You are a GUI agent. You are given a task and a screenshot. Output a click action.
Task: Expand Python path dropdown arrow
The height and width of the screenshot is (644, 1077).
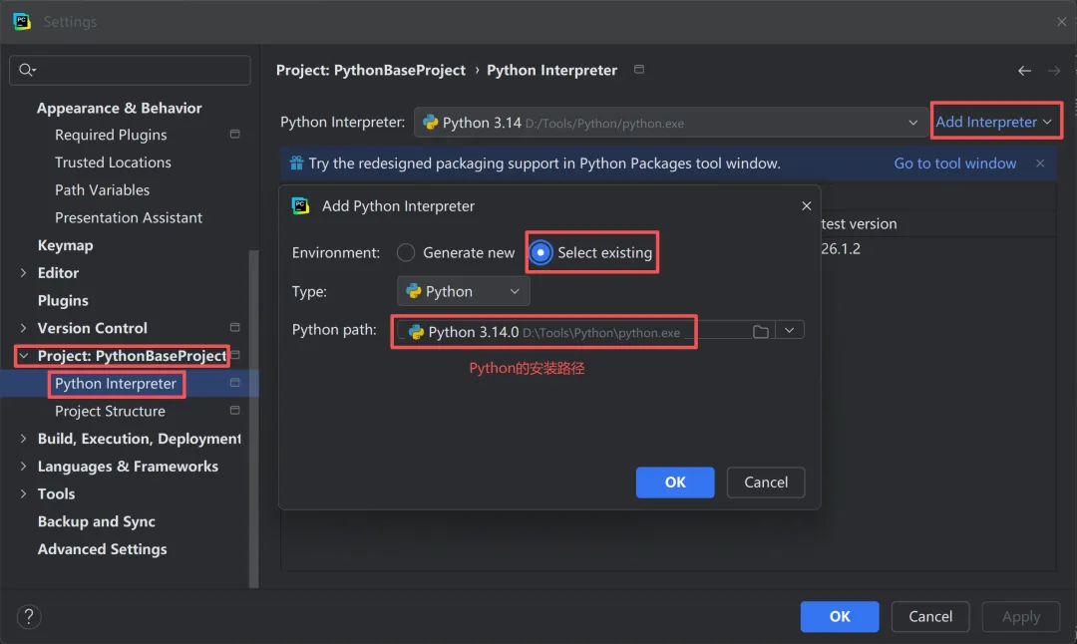789,330
